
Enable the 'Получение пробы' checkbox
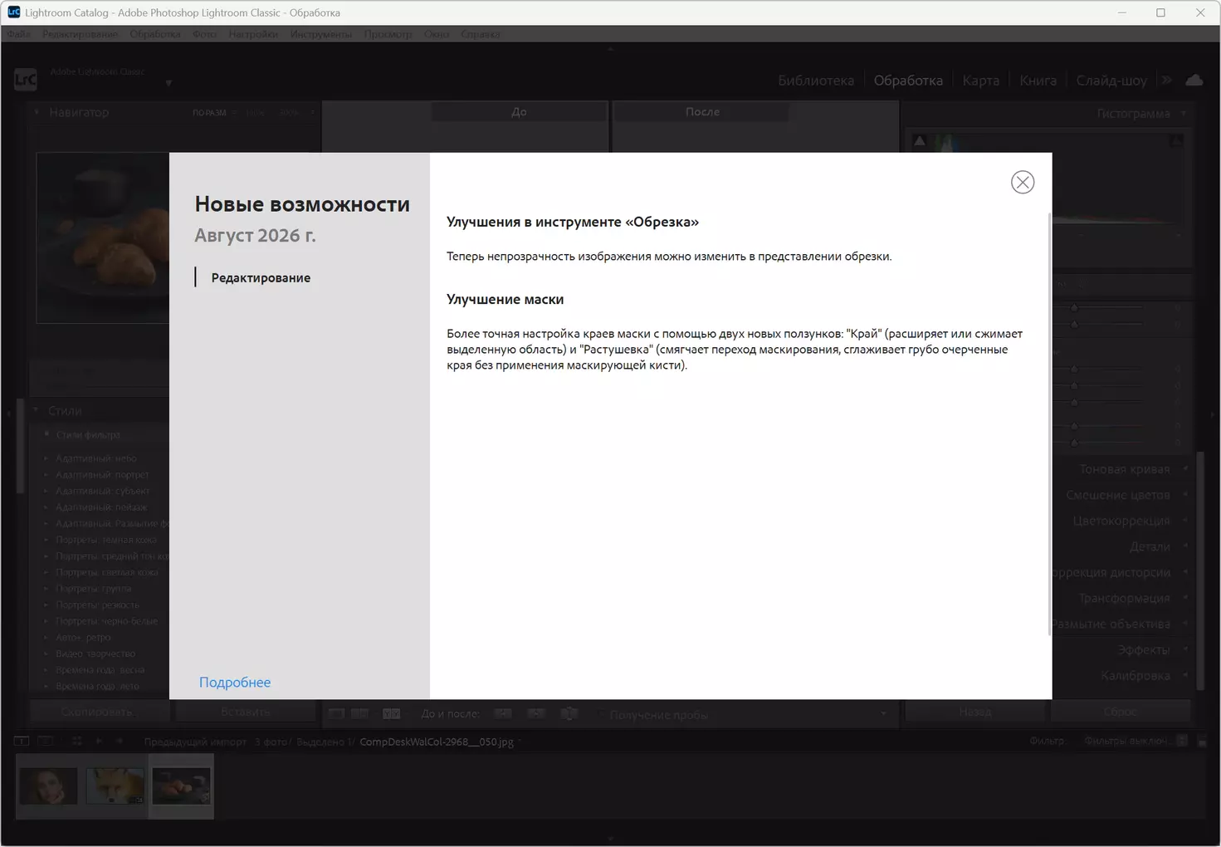pyautogui.click(x=600, y=715)
